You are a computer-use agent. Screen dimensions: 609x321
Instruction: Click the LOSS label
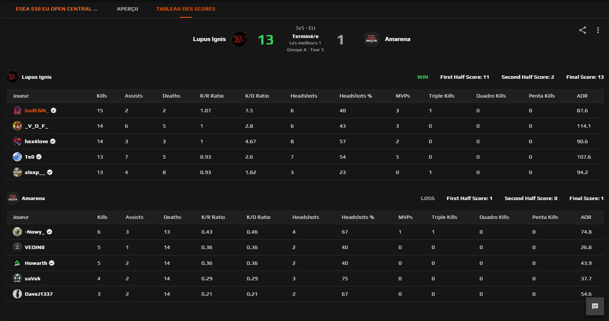pos(428,198)
